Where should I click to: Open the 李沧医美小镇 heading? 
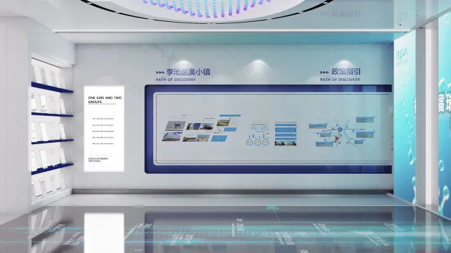pos(188,72)
